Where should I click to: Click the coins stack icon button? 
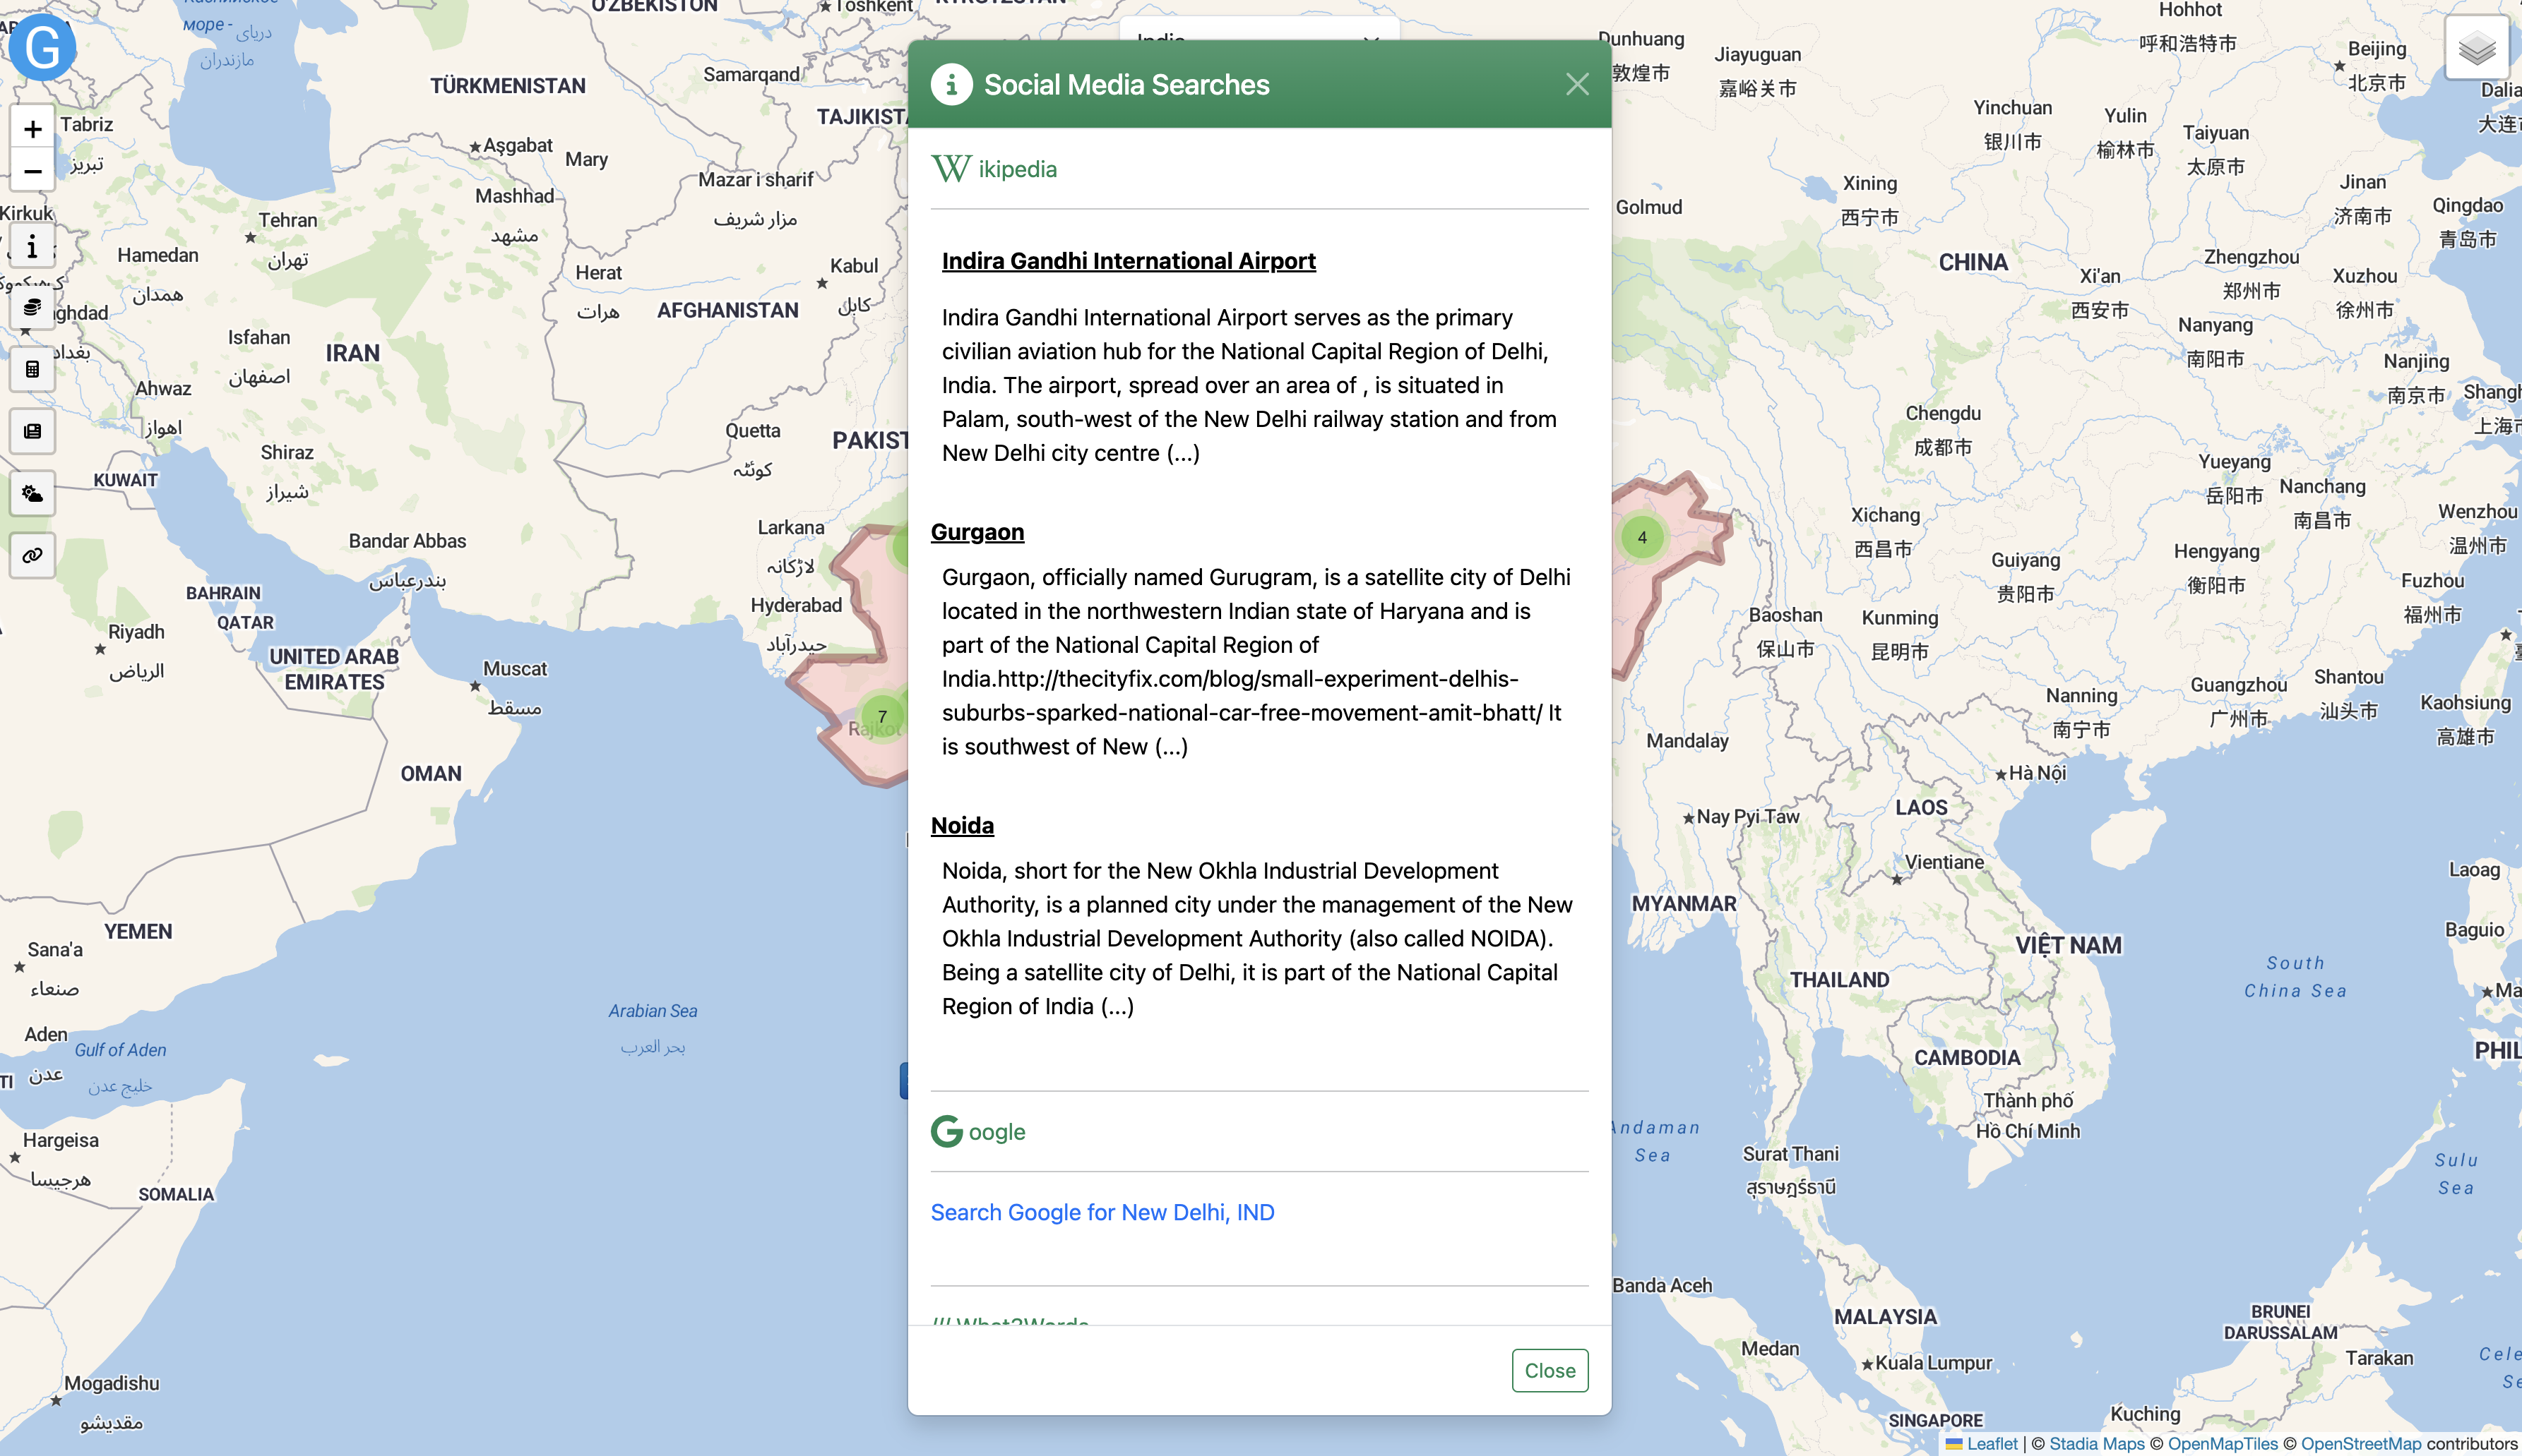33,307
